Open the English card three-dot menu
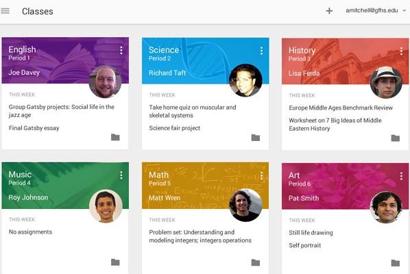Viewport: 410px width, 274px height. click(x=121, y=50)
